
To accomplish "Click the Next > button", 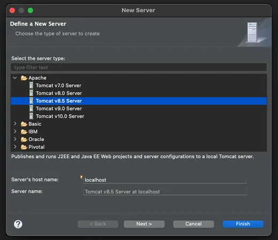I will tap(144, 224).
